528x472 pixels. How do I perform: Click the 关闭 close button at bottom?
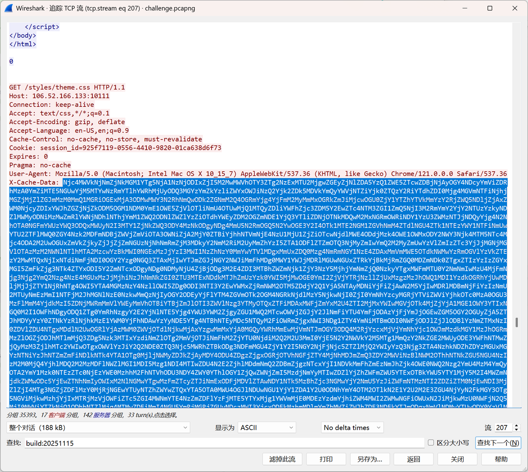(457, 459)
